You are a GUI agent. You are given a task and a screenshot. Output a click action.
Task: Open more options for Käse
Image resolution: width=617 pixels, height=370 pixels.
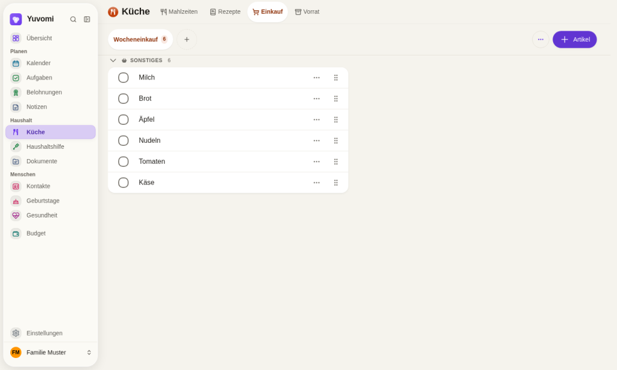tap(317, 183)
